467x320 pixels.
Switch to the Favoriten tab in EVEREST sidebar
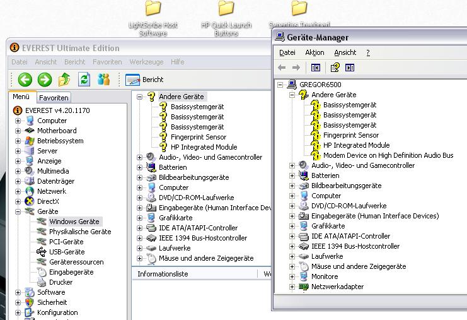[x=54, y=98]
